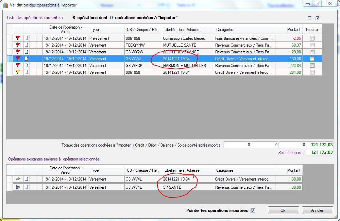340x221 pixels.
Task: Click the yellow flag on the 284,90 row
Action: click(18, 72)
